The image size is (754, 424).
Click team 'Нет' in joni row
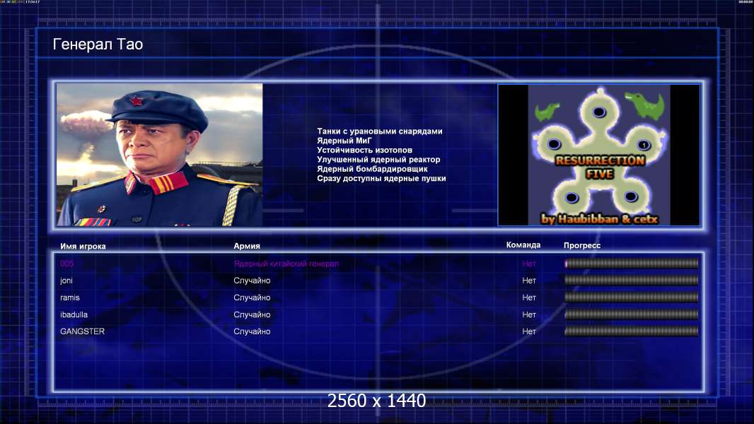[x=529, y=281]
